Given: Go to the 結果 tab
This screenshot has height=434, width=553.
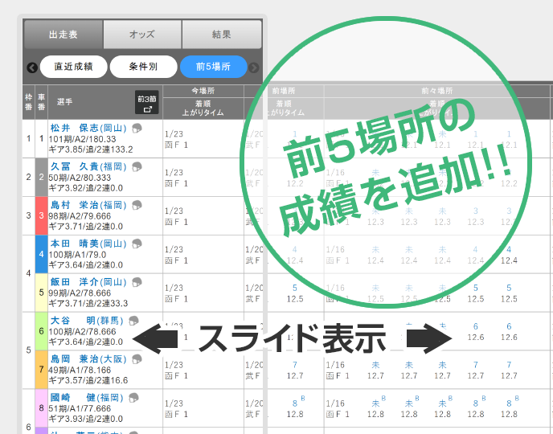Looking at the screenshot, I should pos(221,35).
